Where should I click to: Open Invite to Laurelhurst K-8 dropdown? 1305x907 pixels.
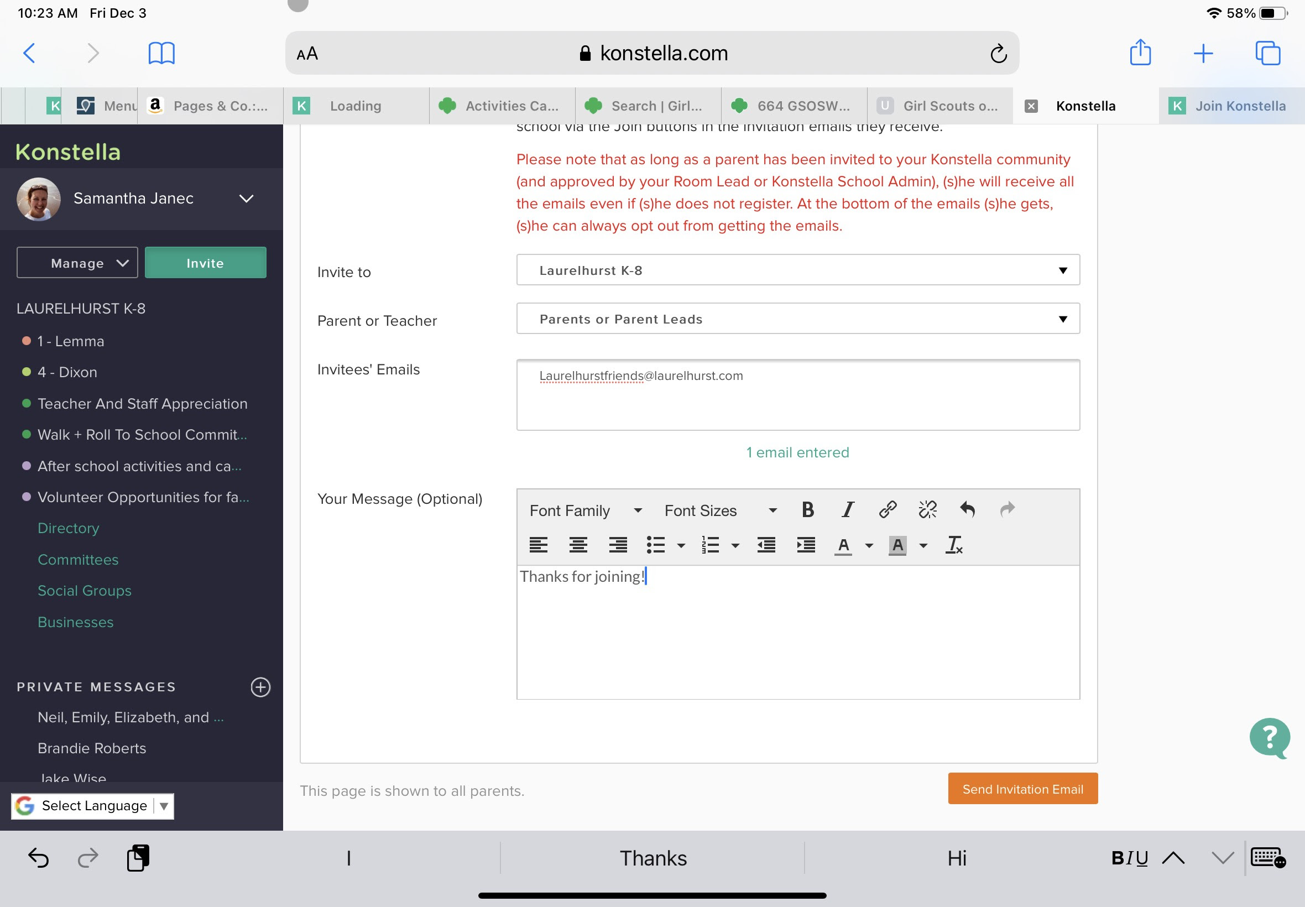[x=798, y=270]
